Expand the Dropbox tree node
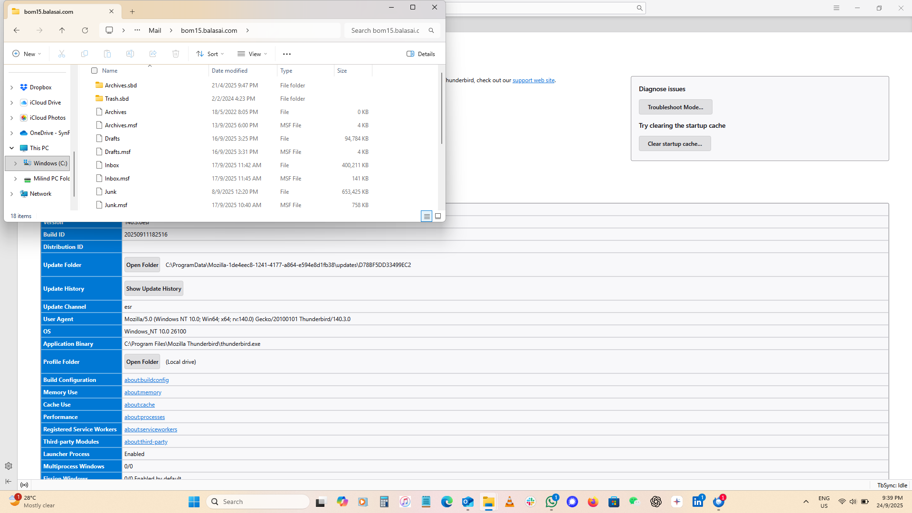 tap(12, 87)
